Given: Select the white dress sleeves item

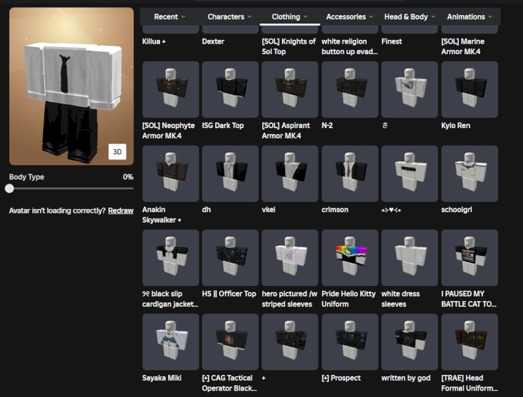Looking at the screenshot, I should point(409,257).
